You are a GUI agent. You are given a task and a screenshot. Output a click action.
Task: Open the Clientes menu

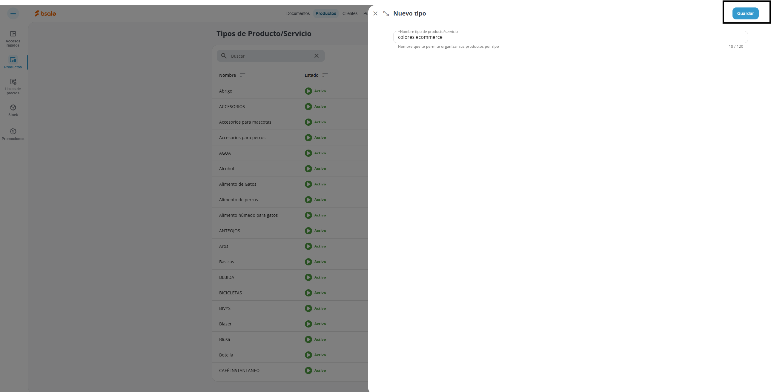coord(350,13)
